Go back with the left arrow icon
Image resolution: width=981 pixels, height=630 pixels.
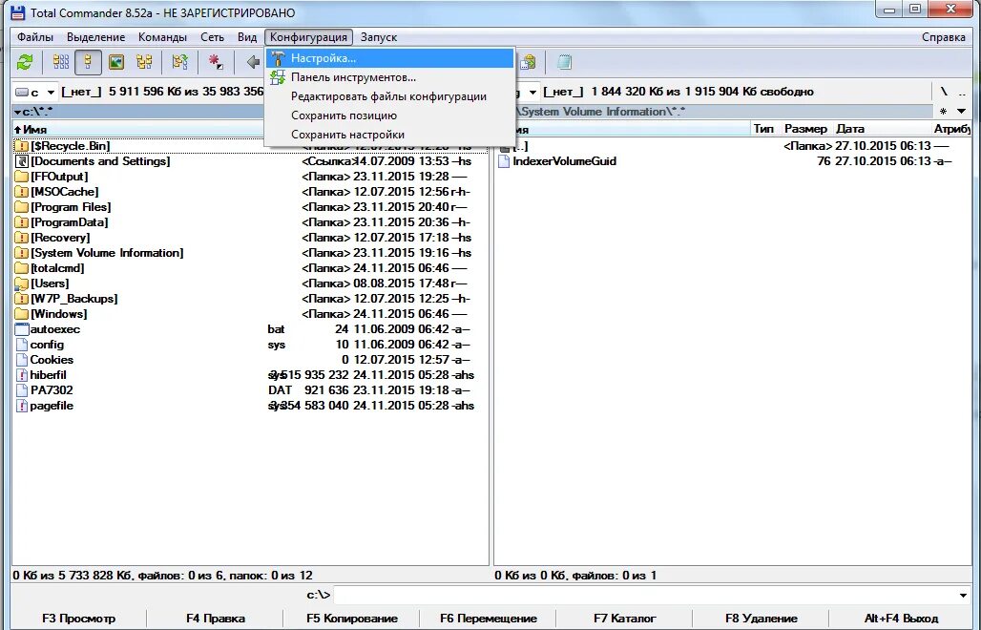tap(253, 62)
